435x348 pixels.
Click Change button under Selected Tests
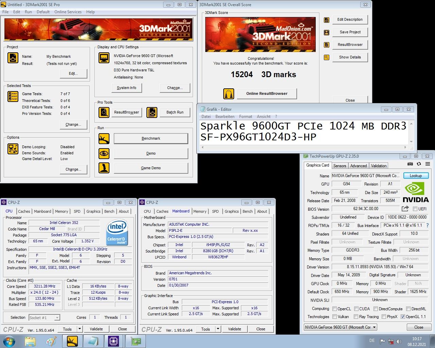(73, 124)
